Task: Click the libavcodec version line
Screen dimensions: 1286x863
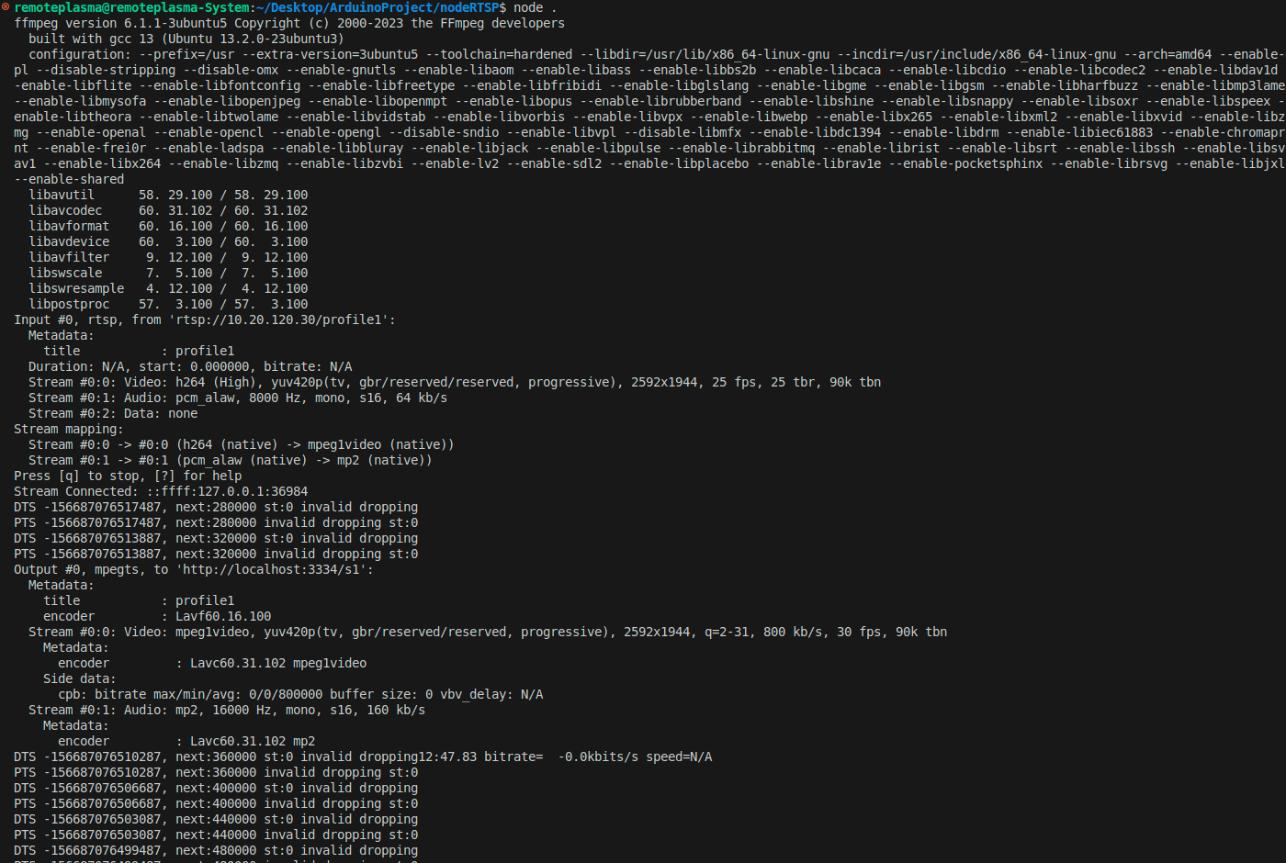Action: 168,210
